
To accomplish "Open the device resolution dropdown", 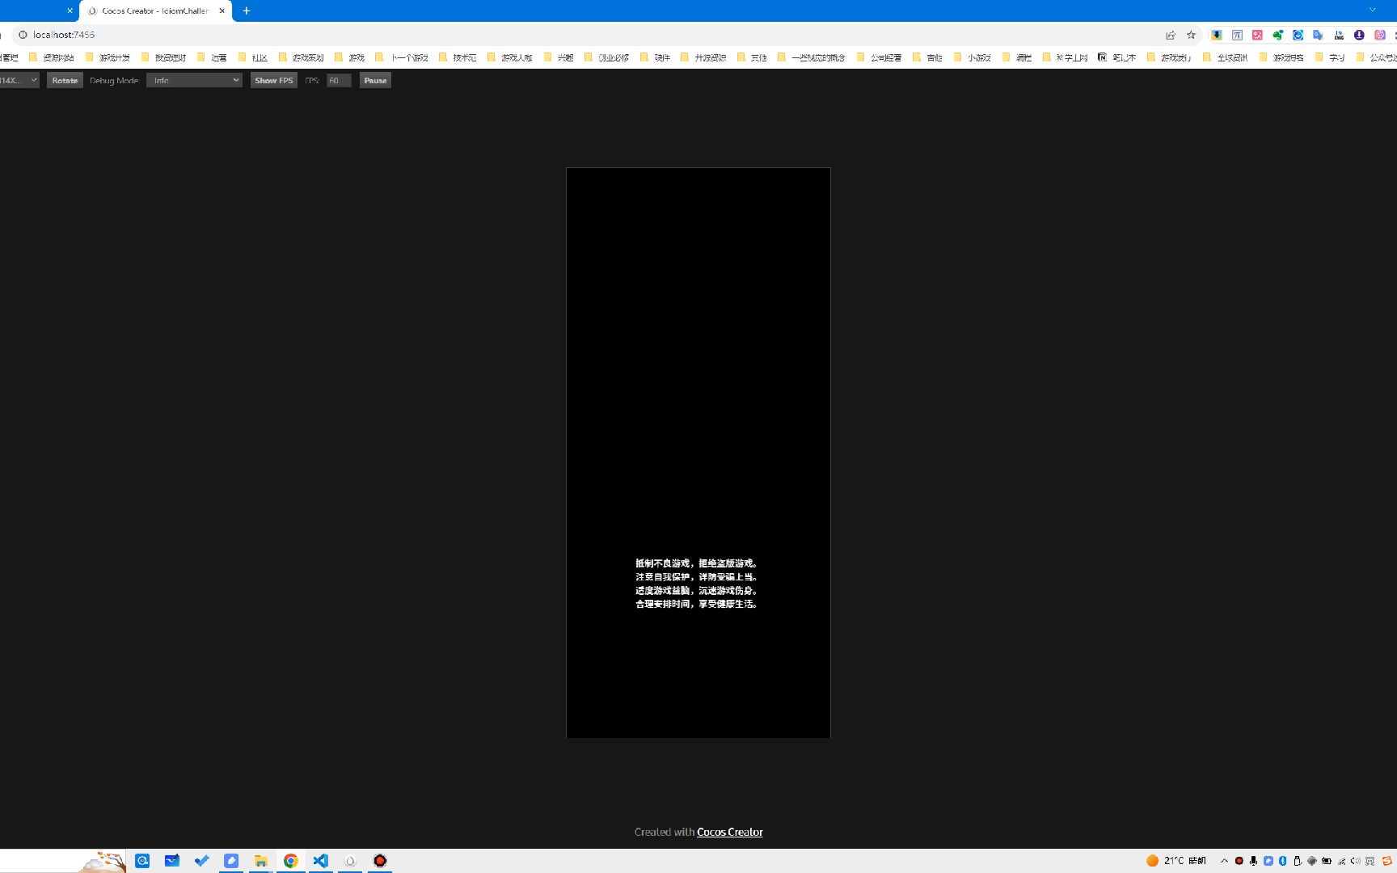I will point(19,80).
